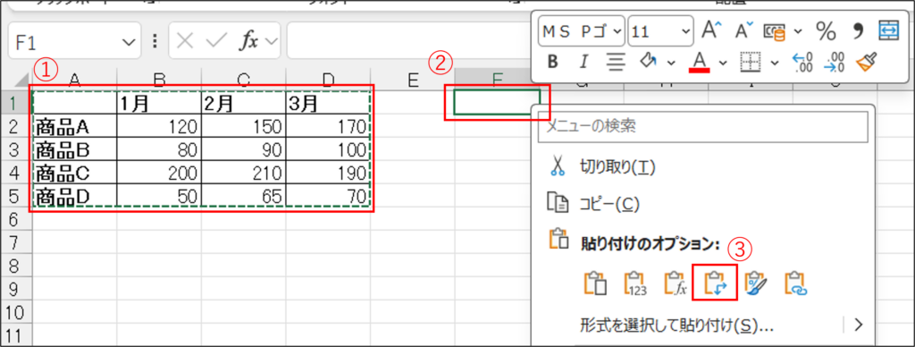Open fill color dropdown arrow

pos(671,63)
